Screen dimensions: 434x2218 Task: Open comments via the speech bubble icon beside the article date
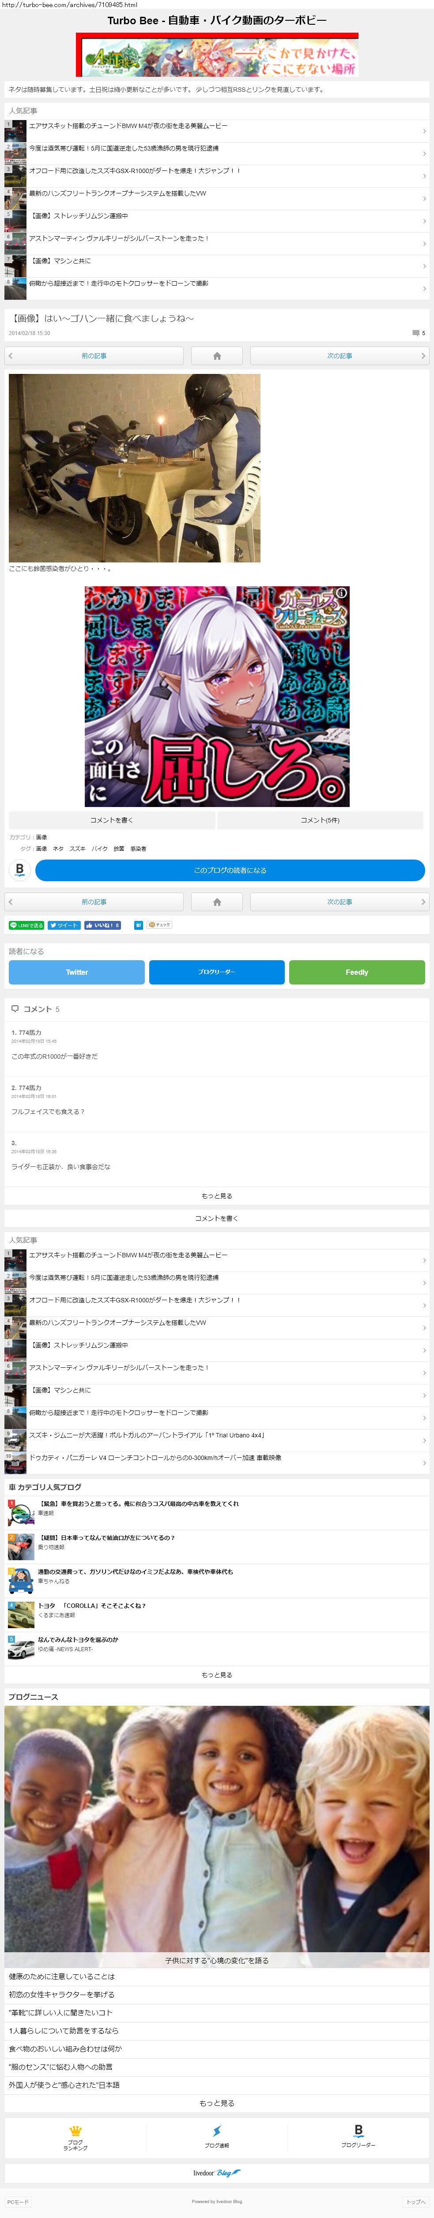pyautogui.click(x=416, y=332)
